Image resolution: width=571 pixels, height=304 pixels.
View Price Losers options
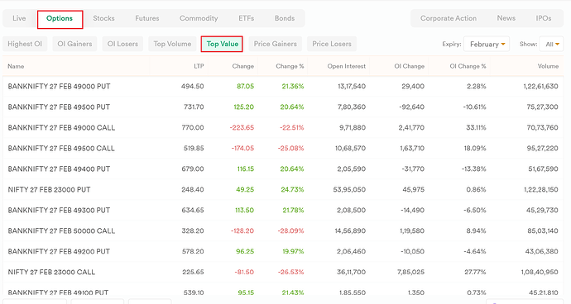(x=332, y=44)
